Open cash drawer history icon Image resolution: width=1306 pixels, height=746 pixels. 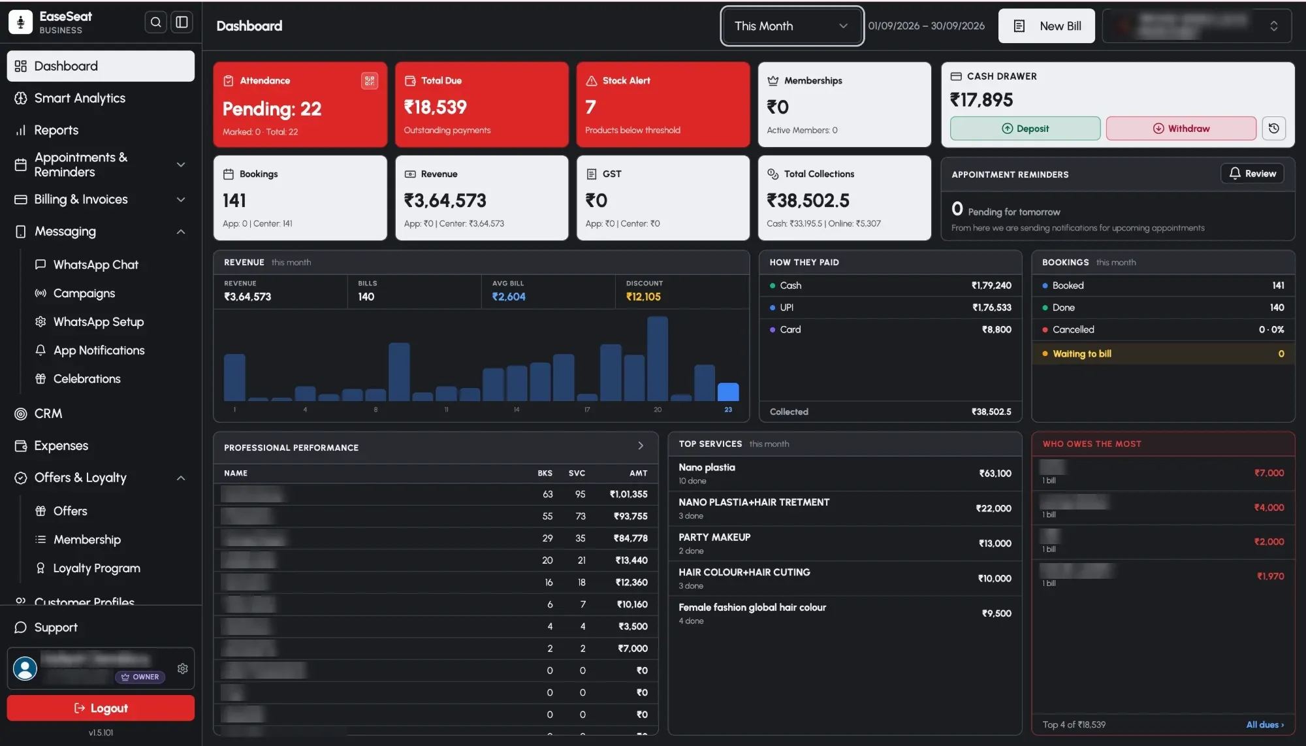click(1273, 129)
